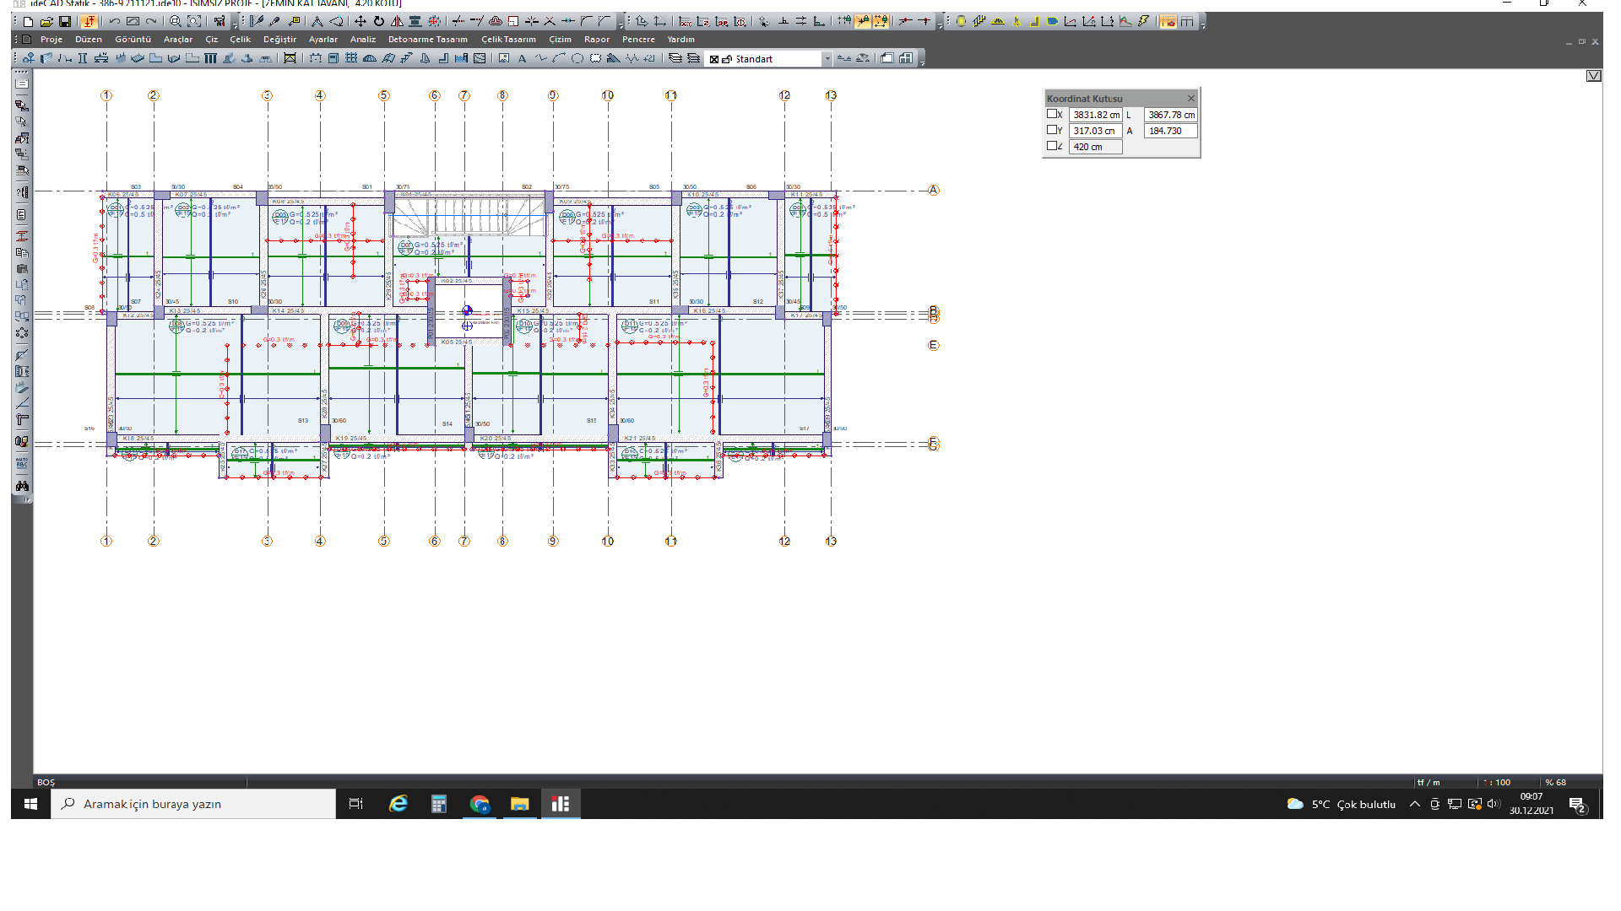Click the layer settings stack icon
The image size is (1621, 911).
click(675, 58)
